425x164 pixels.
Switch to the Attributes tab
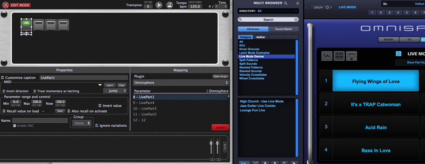point(253,29)
